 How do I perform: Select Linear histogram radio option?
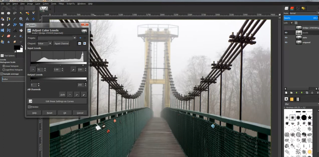point(4,66)
